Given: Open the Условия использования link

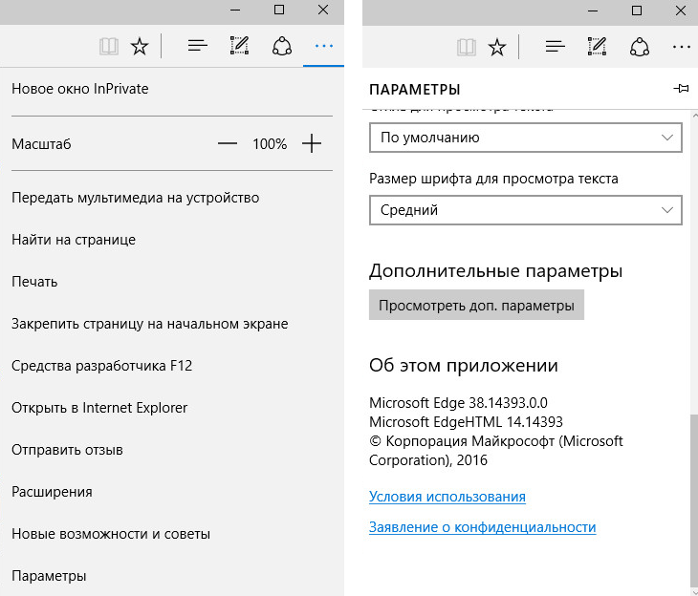Looking at the screenshot, I should point(447,497).
